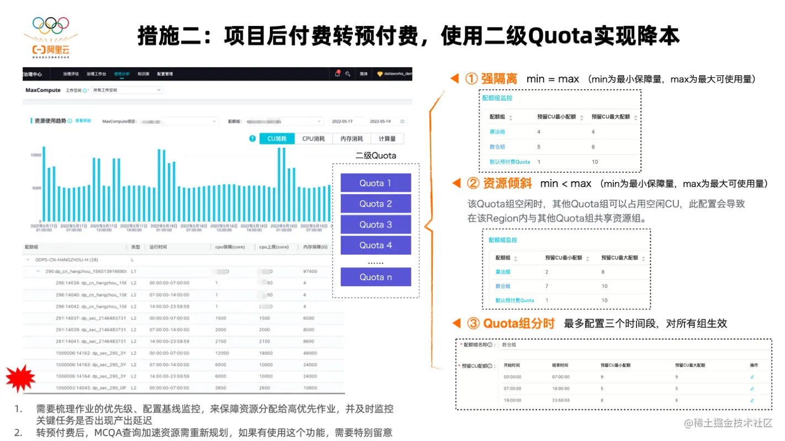
Task: Click the info icon beside 配额组名称
Action: click(490, 345)
